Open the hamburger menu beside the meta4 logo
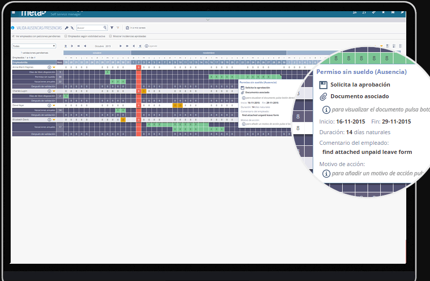The height and width of the screenshot is (281, 430). (13, 13)
